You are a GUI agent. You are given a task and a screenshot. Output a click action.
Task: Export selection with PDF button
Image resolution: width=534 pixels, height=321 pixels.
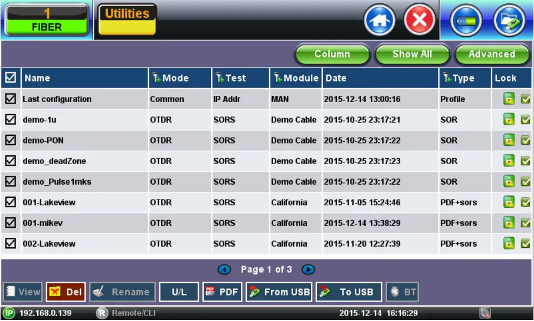tap(222, 292)
